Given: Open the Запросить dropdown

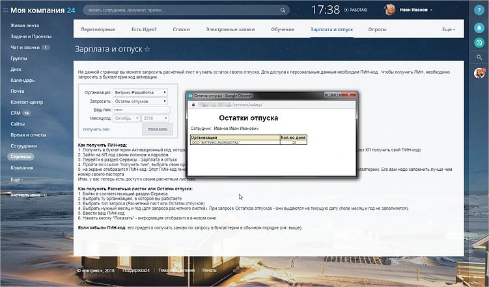Looking at the screenshot, I should point(140,101).
